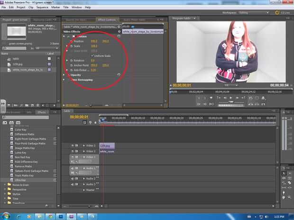Open the Program Monitor zoom level dropdown
This screenshot has width=294, height=220.
[231, 85]
